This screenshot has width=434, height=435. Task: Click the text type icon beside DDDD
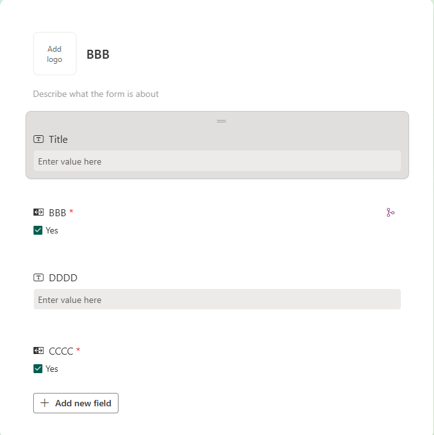(x=38, y=277)
